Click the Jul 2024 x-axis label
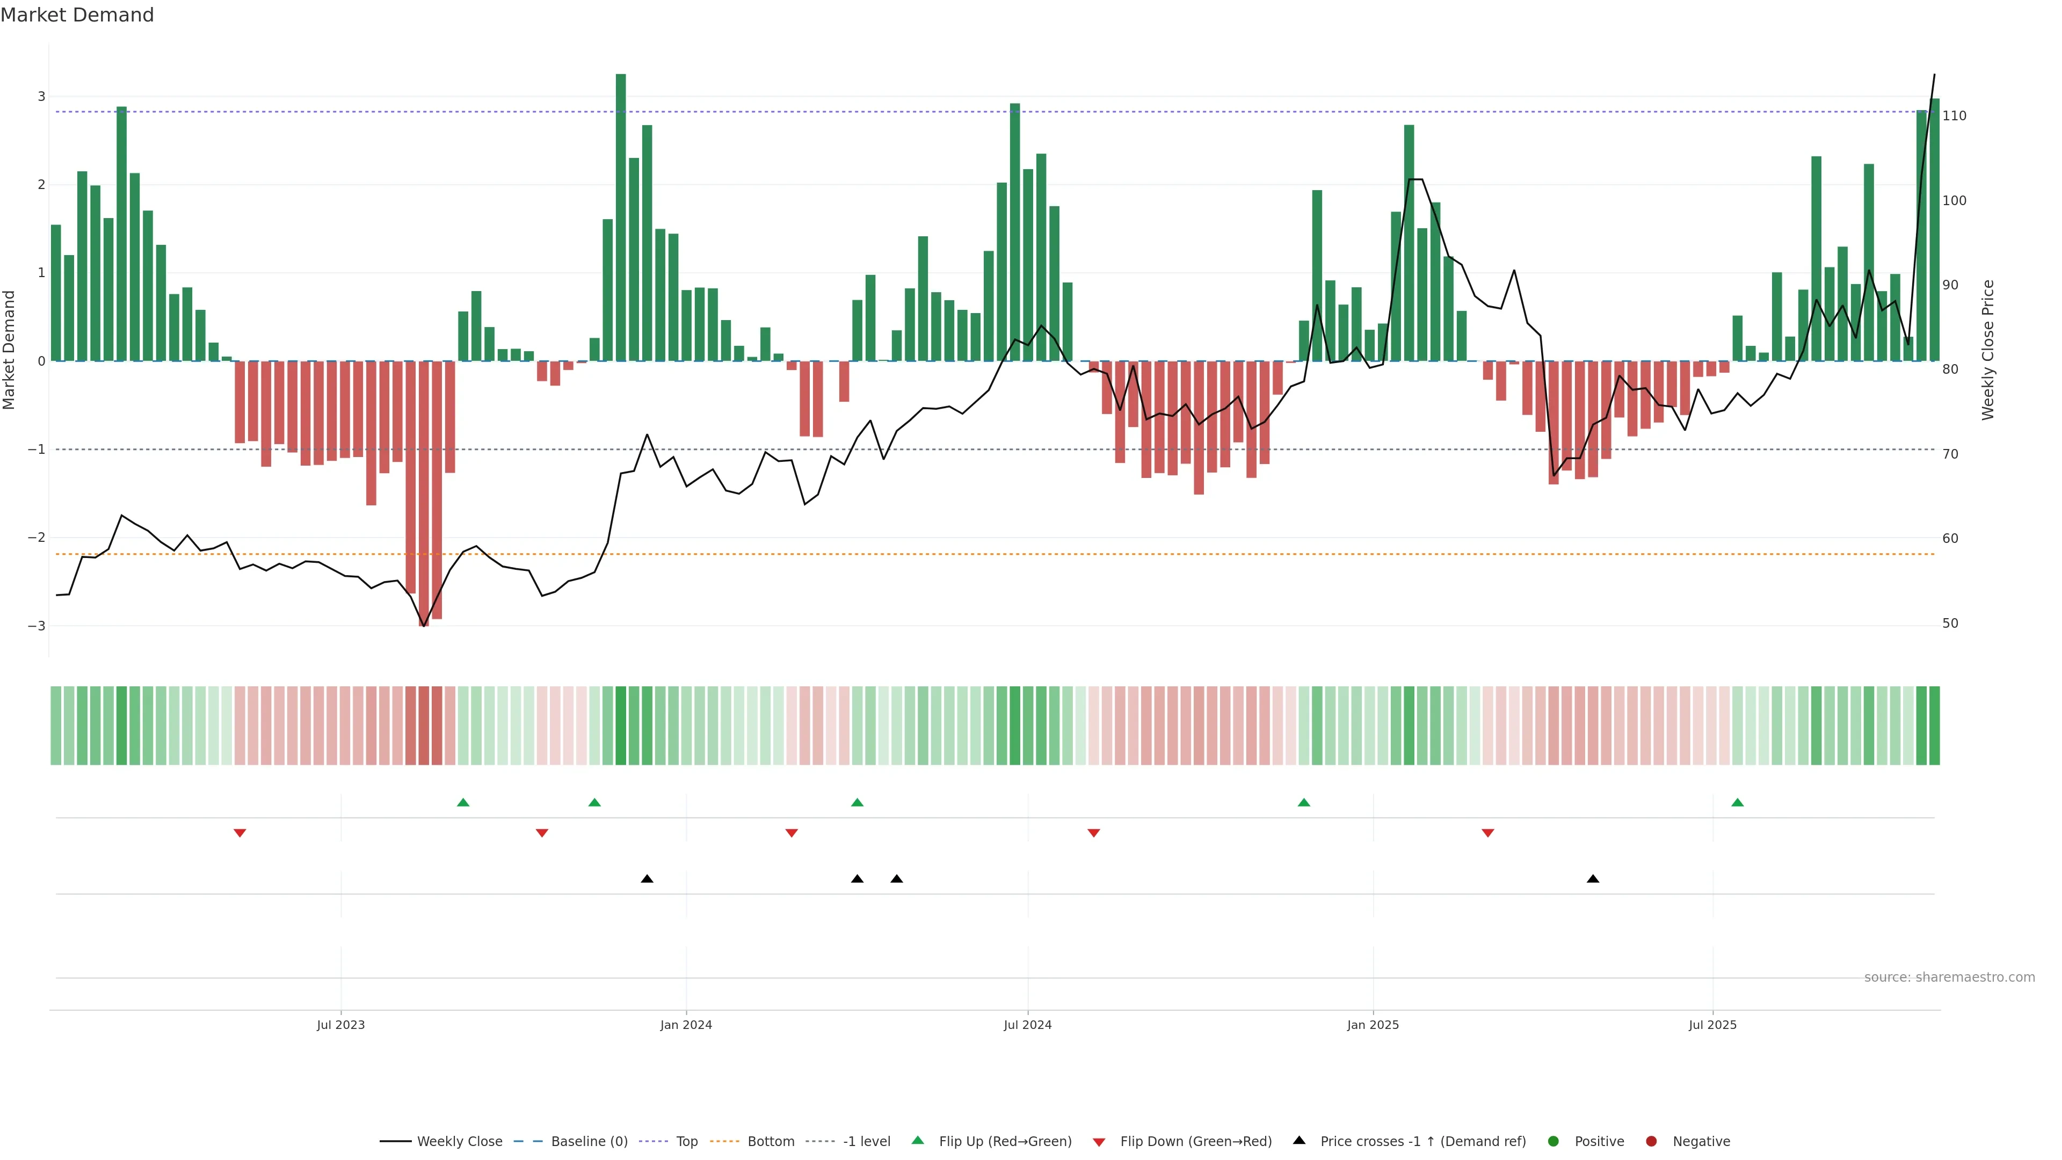 click(1028, 1026)
